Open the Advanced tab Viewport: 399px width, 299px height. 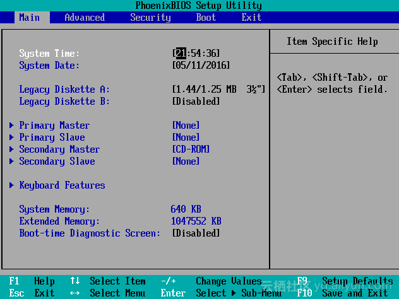click(85, 17)
